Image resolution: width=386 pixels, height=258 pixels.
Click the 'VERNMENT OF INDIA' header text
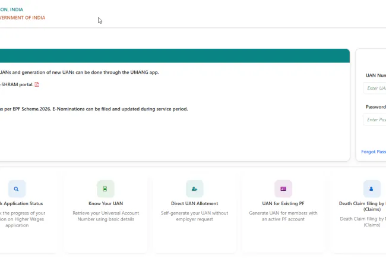pyautogui.click(x=23, y=18)
